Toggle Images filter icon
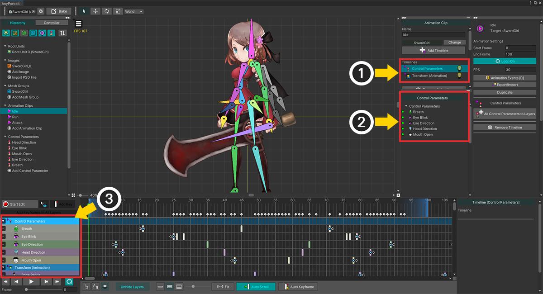Viewport: 543px width, 294px height. pyautogui.click(x=15, y=33)
